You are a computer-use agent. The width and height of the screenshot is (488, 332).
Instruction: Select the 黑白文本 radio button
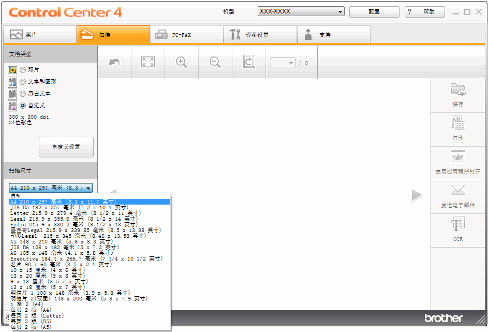click(23, 93)
